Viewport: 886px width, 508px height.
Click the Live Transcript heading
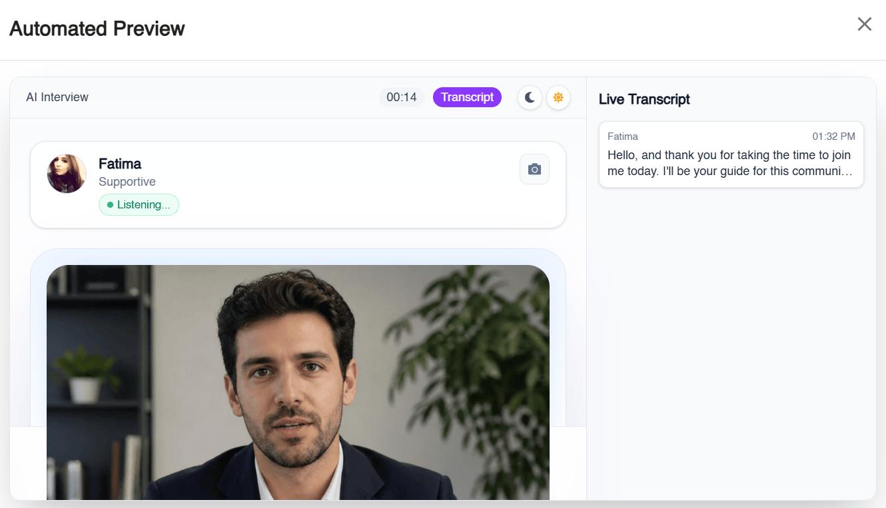point(644,99)
